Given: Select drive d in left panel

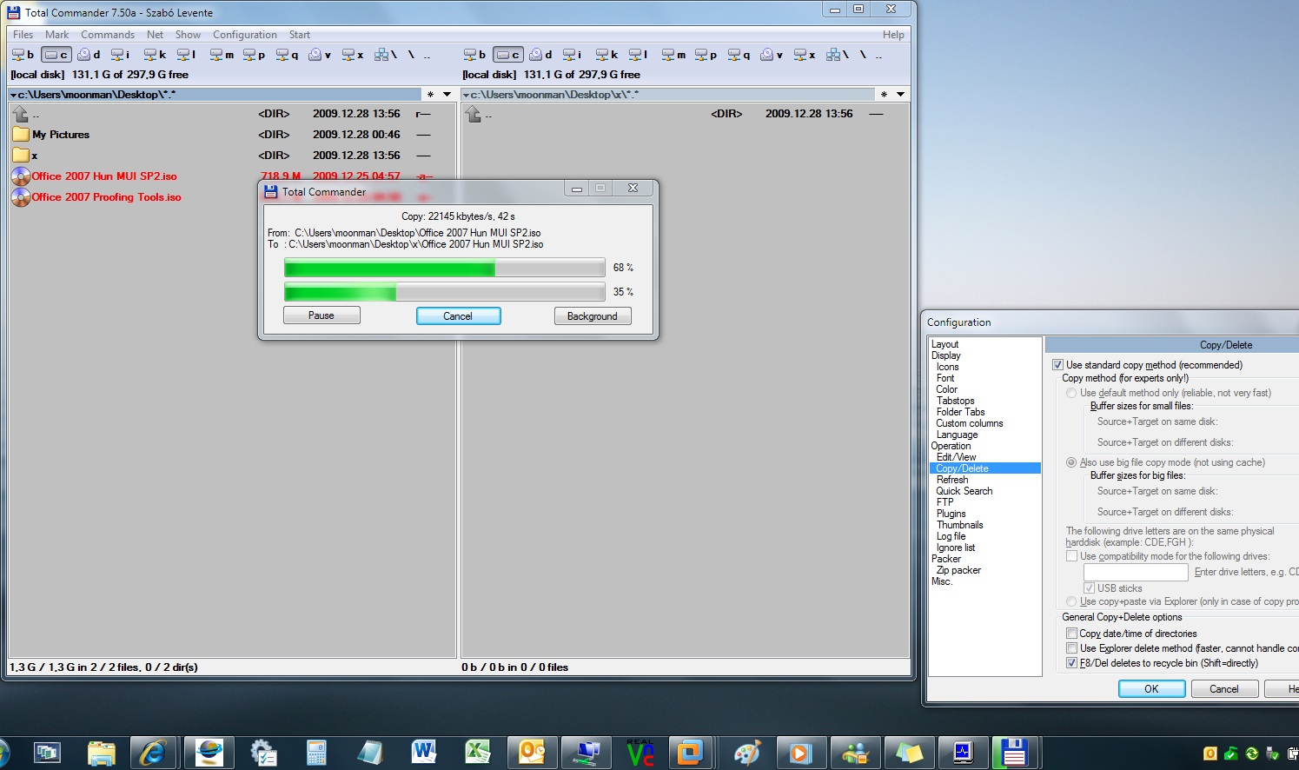Looking at the screenshot, I should pos(89,54).
